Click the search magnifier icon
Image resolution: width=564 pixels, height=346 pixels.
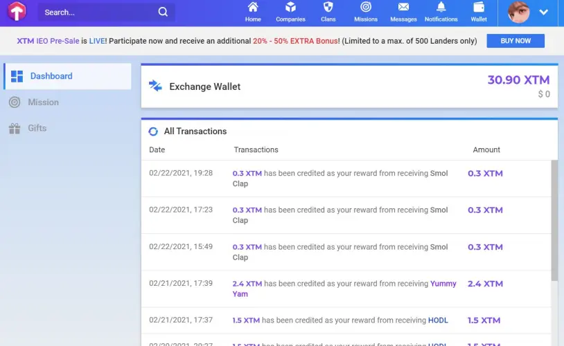163,12
